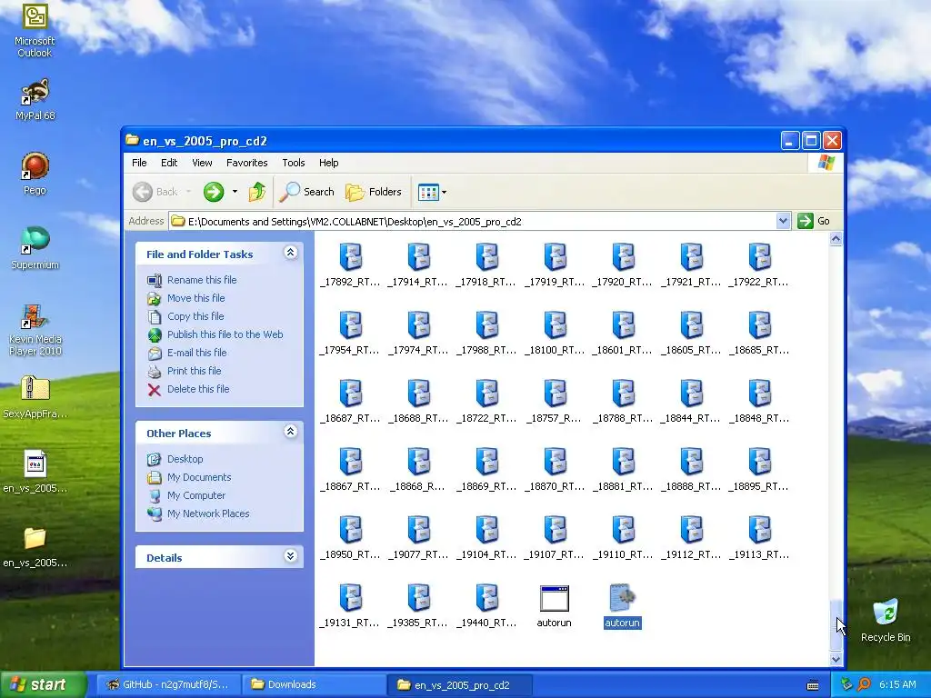Open the Views dropdown button
Screen dimensions: 931x698
432,192
